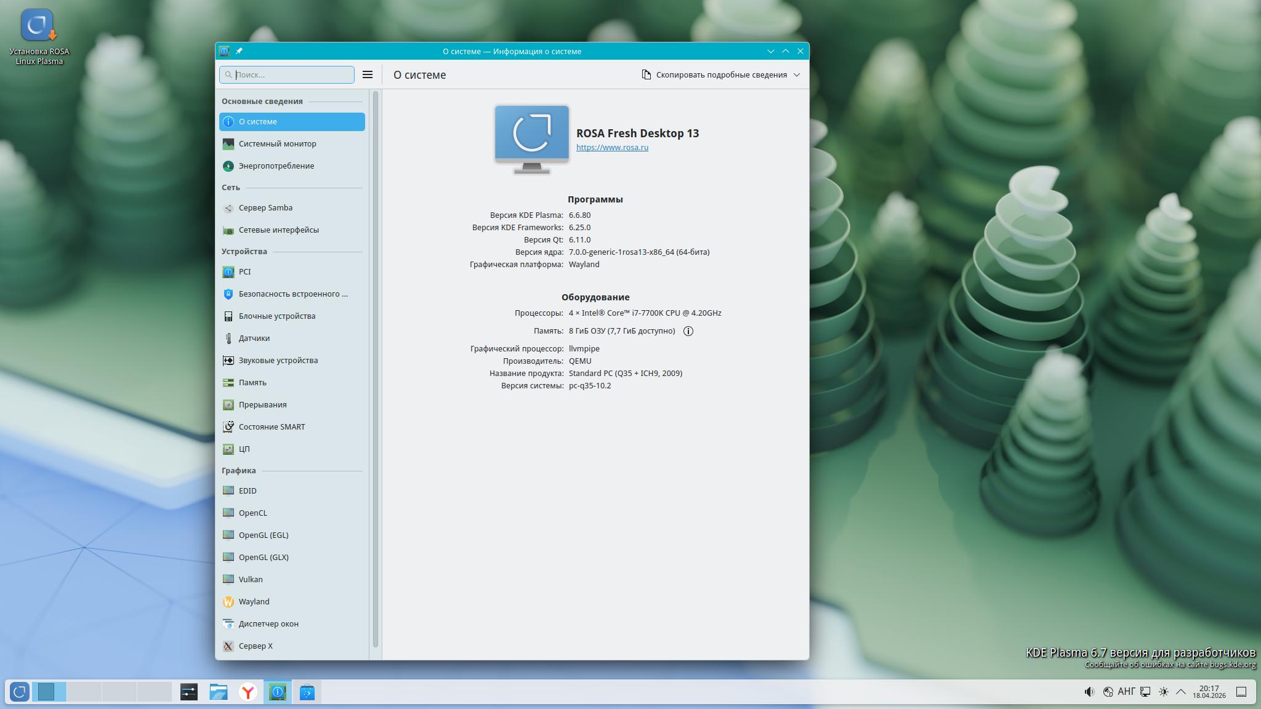Image resolution: width=1261 pixels, height=709 pixels.
Task: Select the System Monitor icon in sidebar
Action: [x=228, y=143]
